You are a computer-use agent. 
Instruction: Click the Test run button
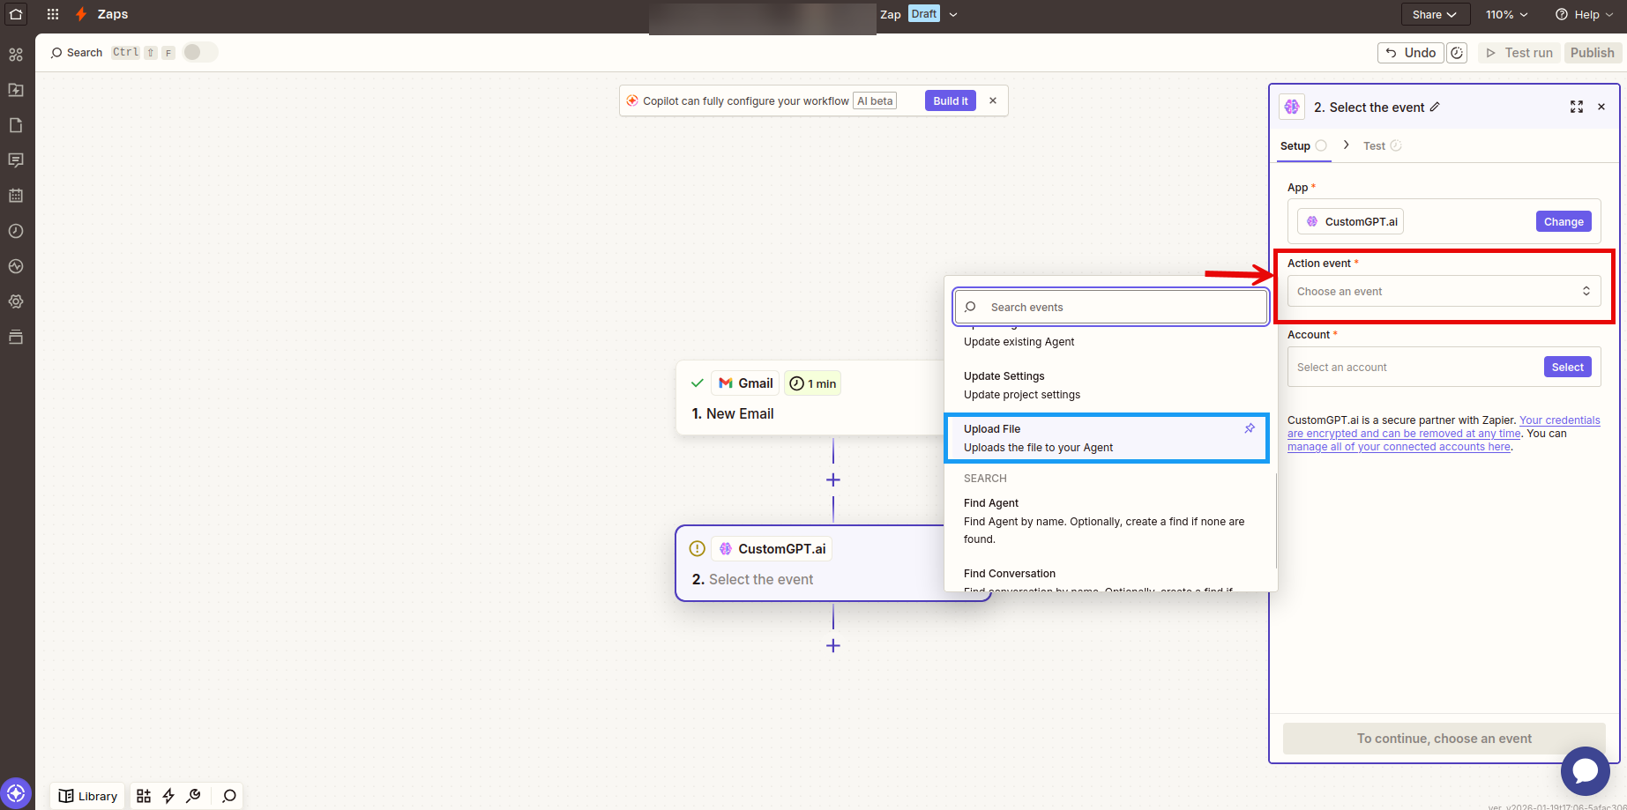coord(1519,53)
